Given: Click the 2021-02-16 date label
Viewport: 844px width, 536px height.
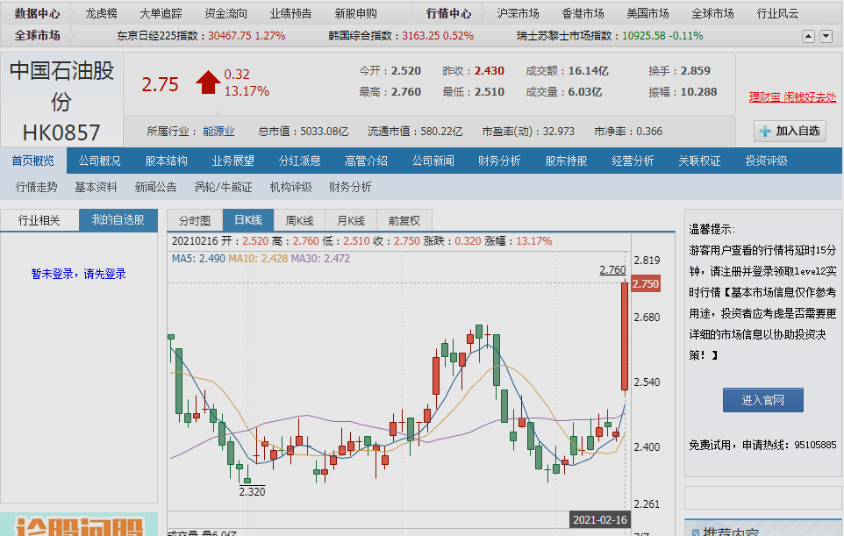Looking at the screenshot, I should pyautogui.click(x=599, y=520).
